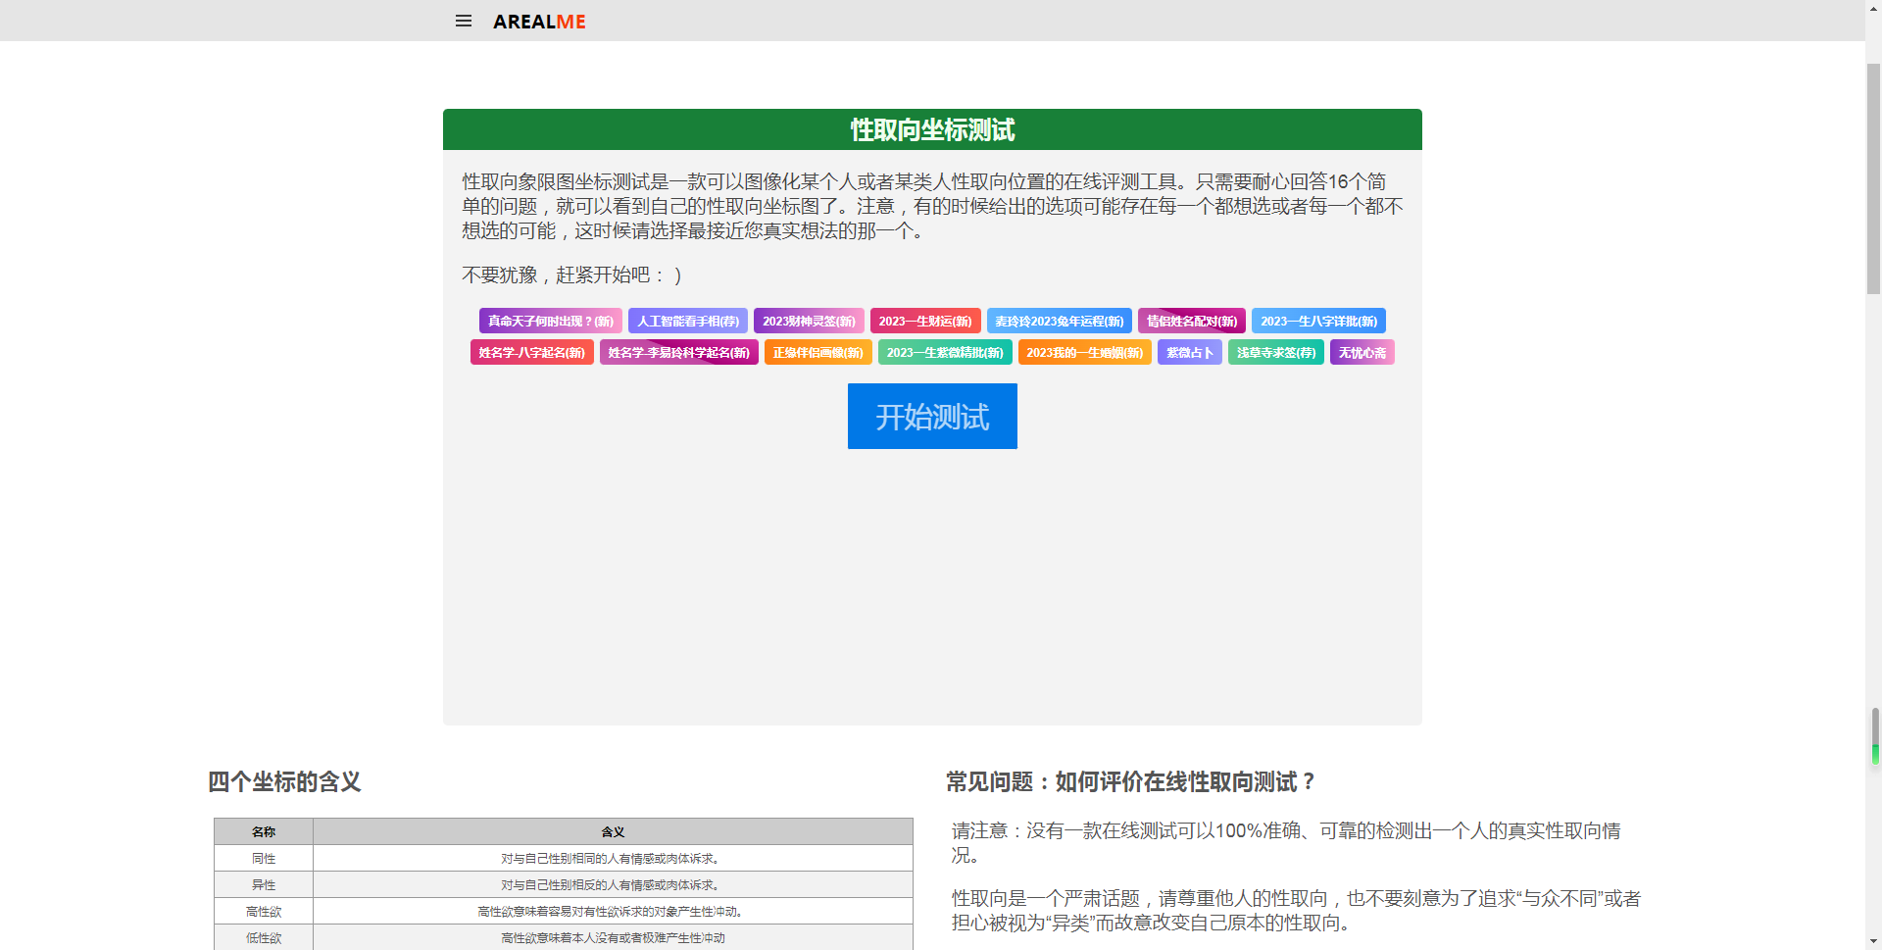
Task: Click the scrollbar up arrow
Action: coord(1873,8)
